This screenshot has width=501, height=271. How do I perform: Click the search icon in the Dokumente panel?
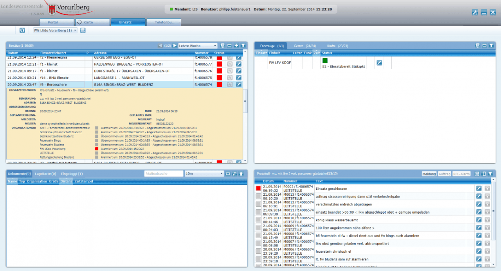[234, 174]
